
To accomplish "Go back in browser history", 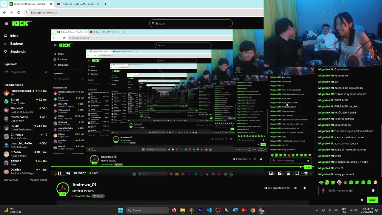I will tap(4, 13).
